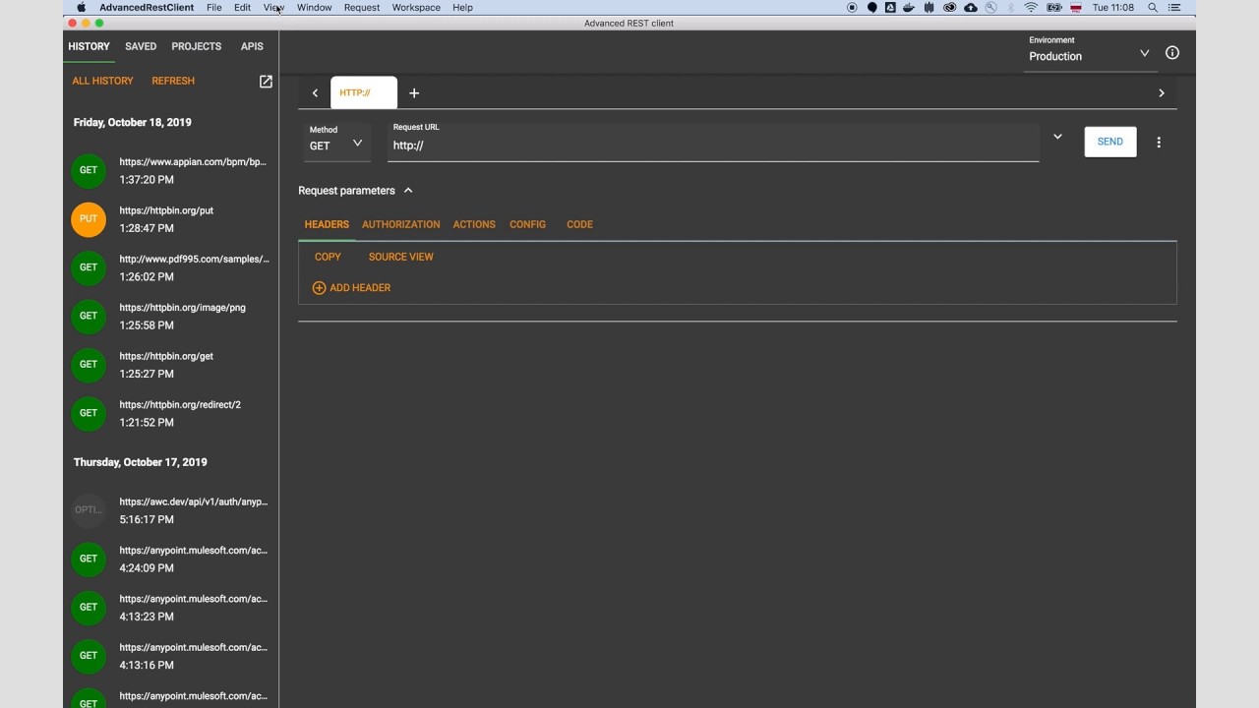This screenshot has width=1259, height=708.
Task: Open the Workspace menu
Action: click(x=415, y=7)
